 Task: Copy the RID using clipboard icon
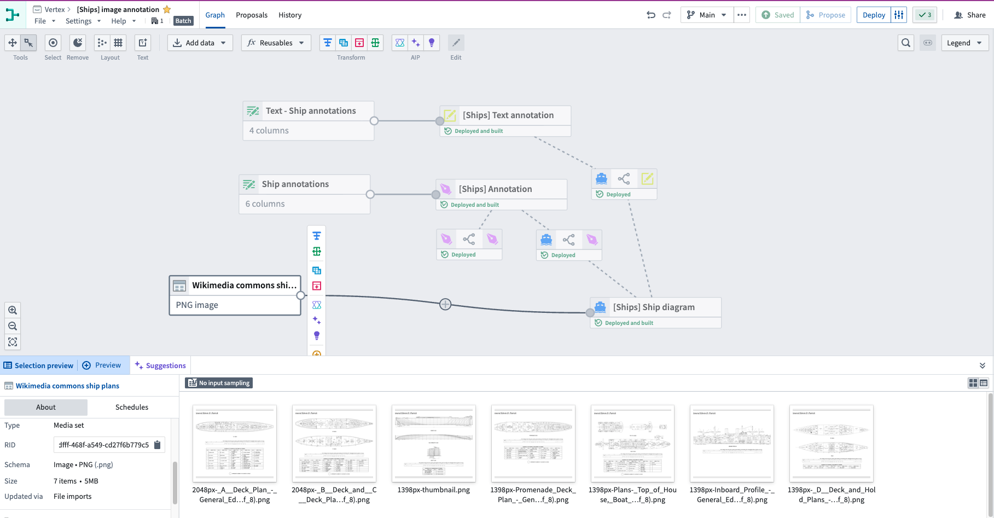click(x=158, y=445)
